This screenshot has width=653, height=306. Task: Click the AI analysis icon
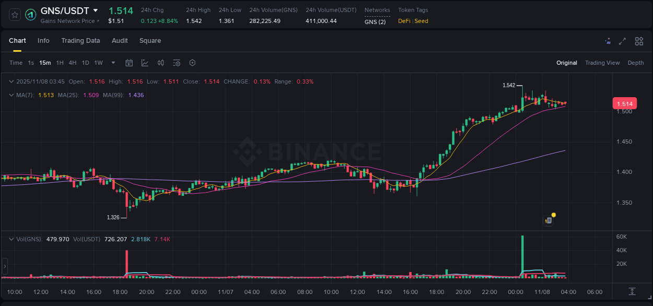coord(608,41)
